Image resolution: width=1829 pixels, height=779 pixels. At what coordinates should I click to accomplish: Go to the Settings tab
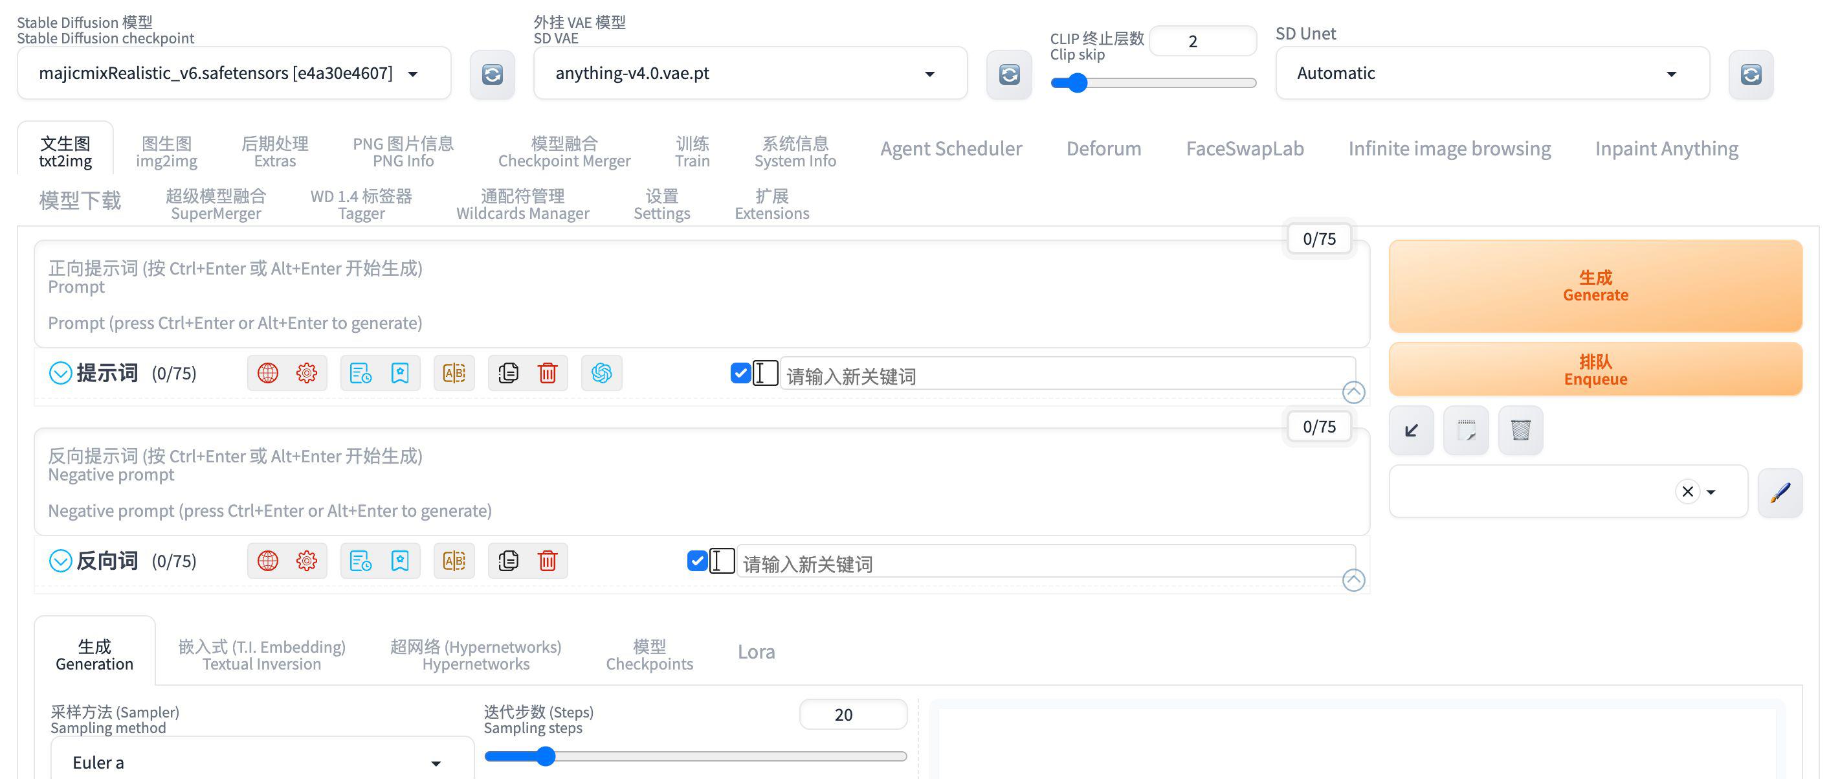click(x=661, y=204)
